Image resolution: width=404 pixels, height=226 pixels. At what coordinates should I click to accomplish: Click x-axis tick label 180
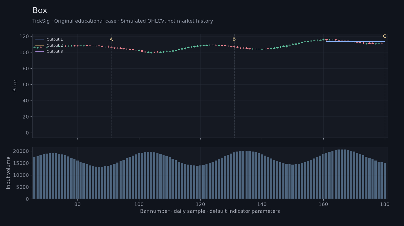385,204
